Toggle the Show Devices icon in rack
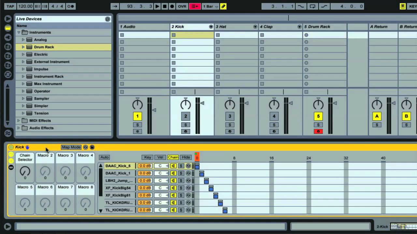 click(11, 167)
